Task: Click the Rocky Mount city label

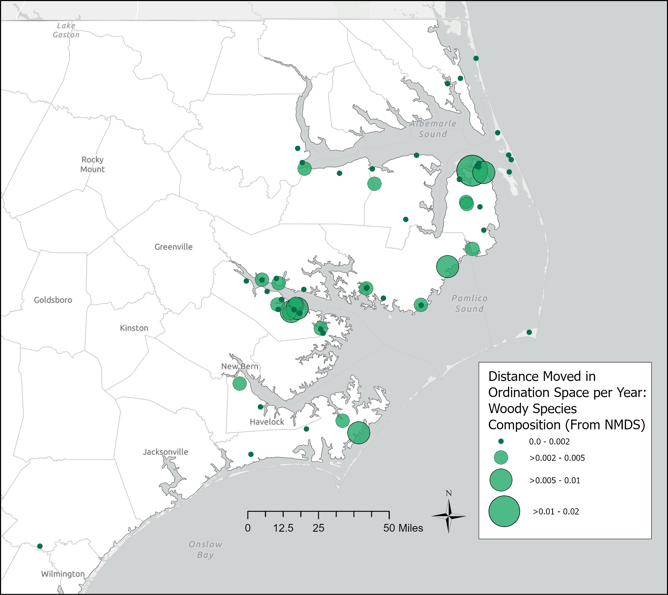Action: [93, 164]
